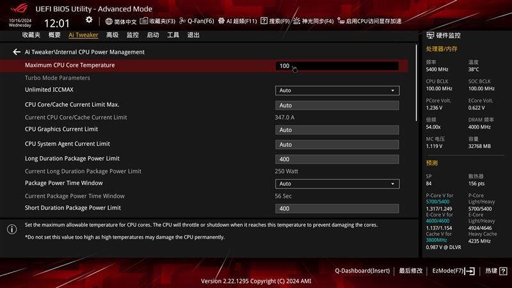Launch AI 超频(F11) overclocking icon

click(x=221, y=21)
